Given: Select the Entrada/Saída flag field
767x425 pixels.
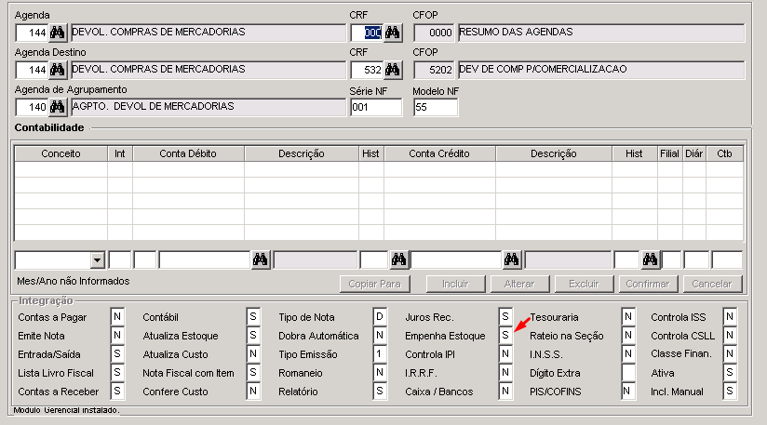Looking at the screenshot, I should (117, 353).
